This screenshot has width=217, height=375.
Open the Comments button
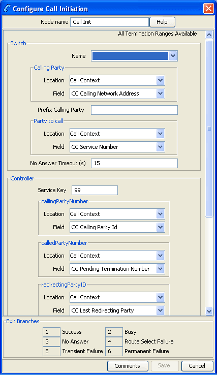[x=127, y=366]
